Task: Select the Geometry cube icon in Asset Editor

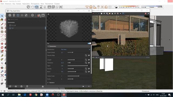Action: pos(18,15)
